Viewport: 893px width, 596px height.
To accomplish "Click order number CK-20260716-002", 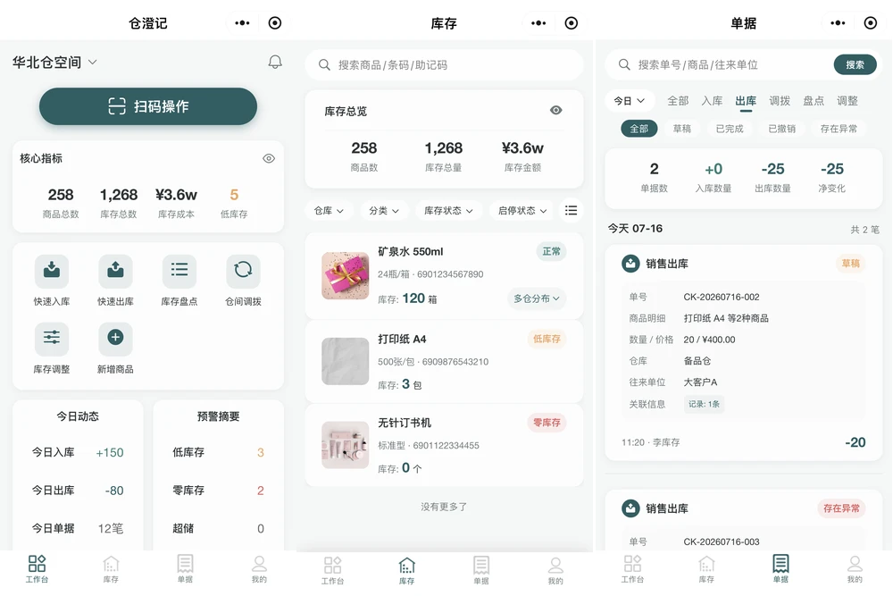I will tap(721, 297).
